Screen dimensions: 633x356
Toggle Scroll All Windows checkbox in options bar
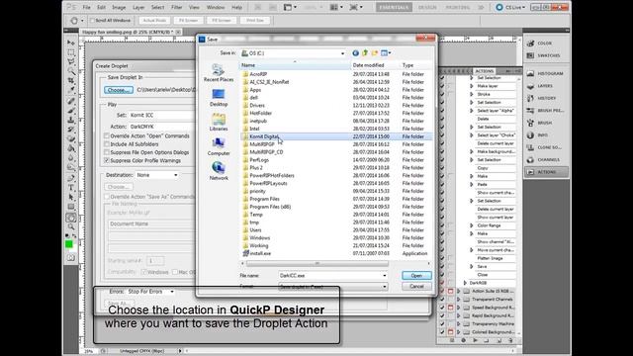click(x=92, y=20)
